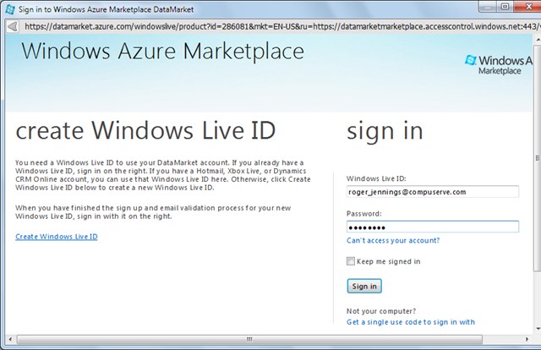Click the back arrow navigation button
This screenshot has width=541, height=350.
(13, 26)
